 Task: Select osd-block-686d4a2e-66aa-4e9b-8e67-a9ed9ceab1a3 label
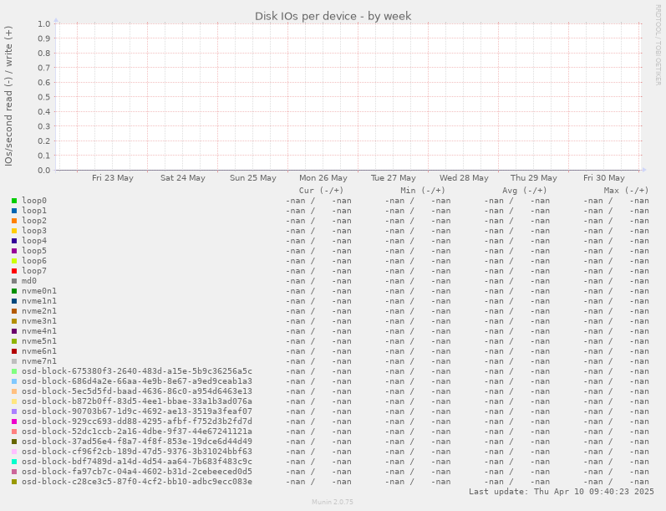(x=137, y=381)
